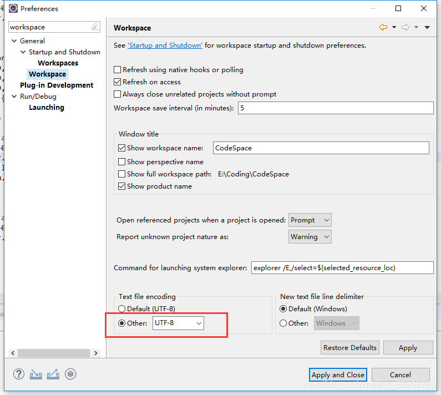This screenshot has height=395, width=441.
Task: Select Startup and Shutdown tree item
Action: pos(64,52)
